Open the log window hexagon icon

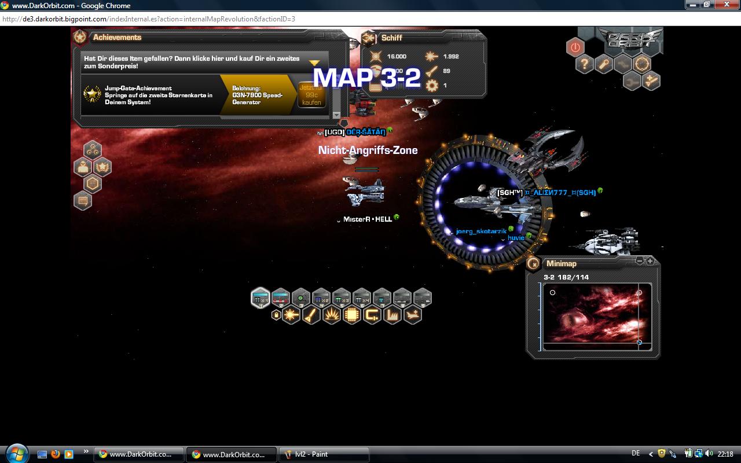(93, 184)
